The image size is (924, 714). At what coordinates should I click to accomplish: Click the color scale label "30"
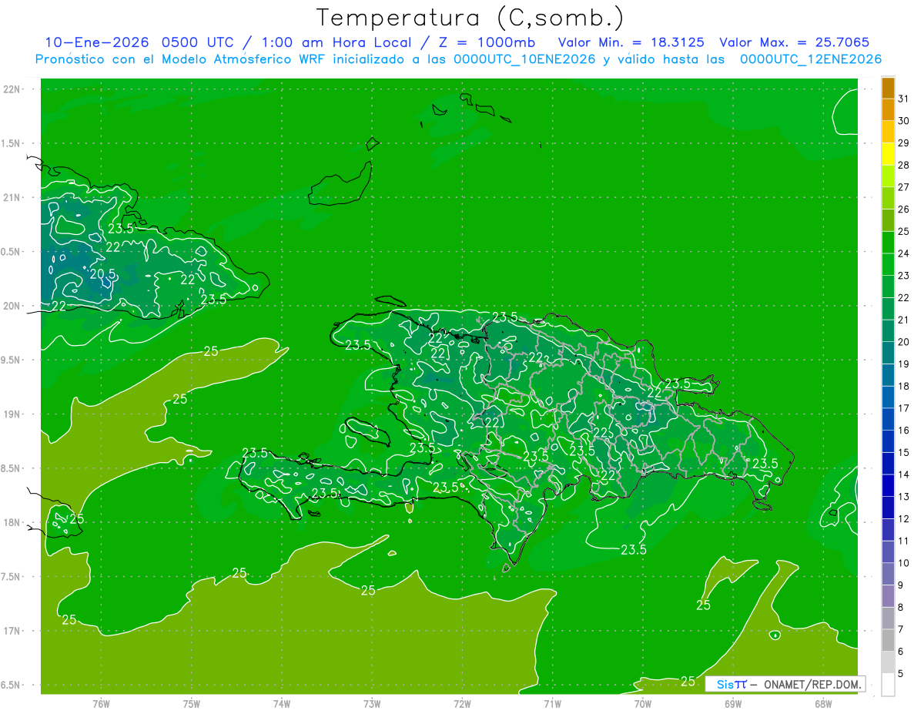pos(904,121)
